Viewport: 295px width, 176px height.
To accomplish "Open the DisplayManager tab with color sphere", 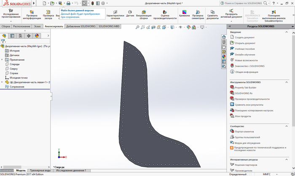I will coord(37,36).
